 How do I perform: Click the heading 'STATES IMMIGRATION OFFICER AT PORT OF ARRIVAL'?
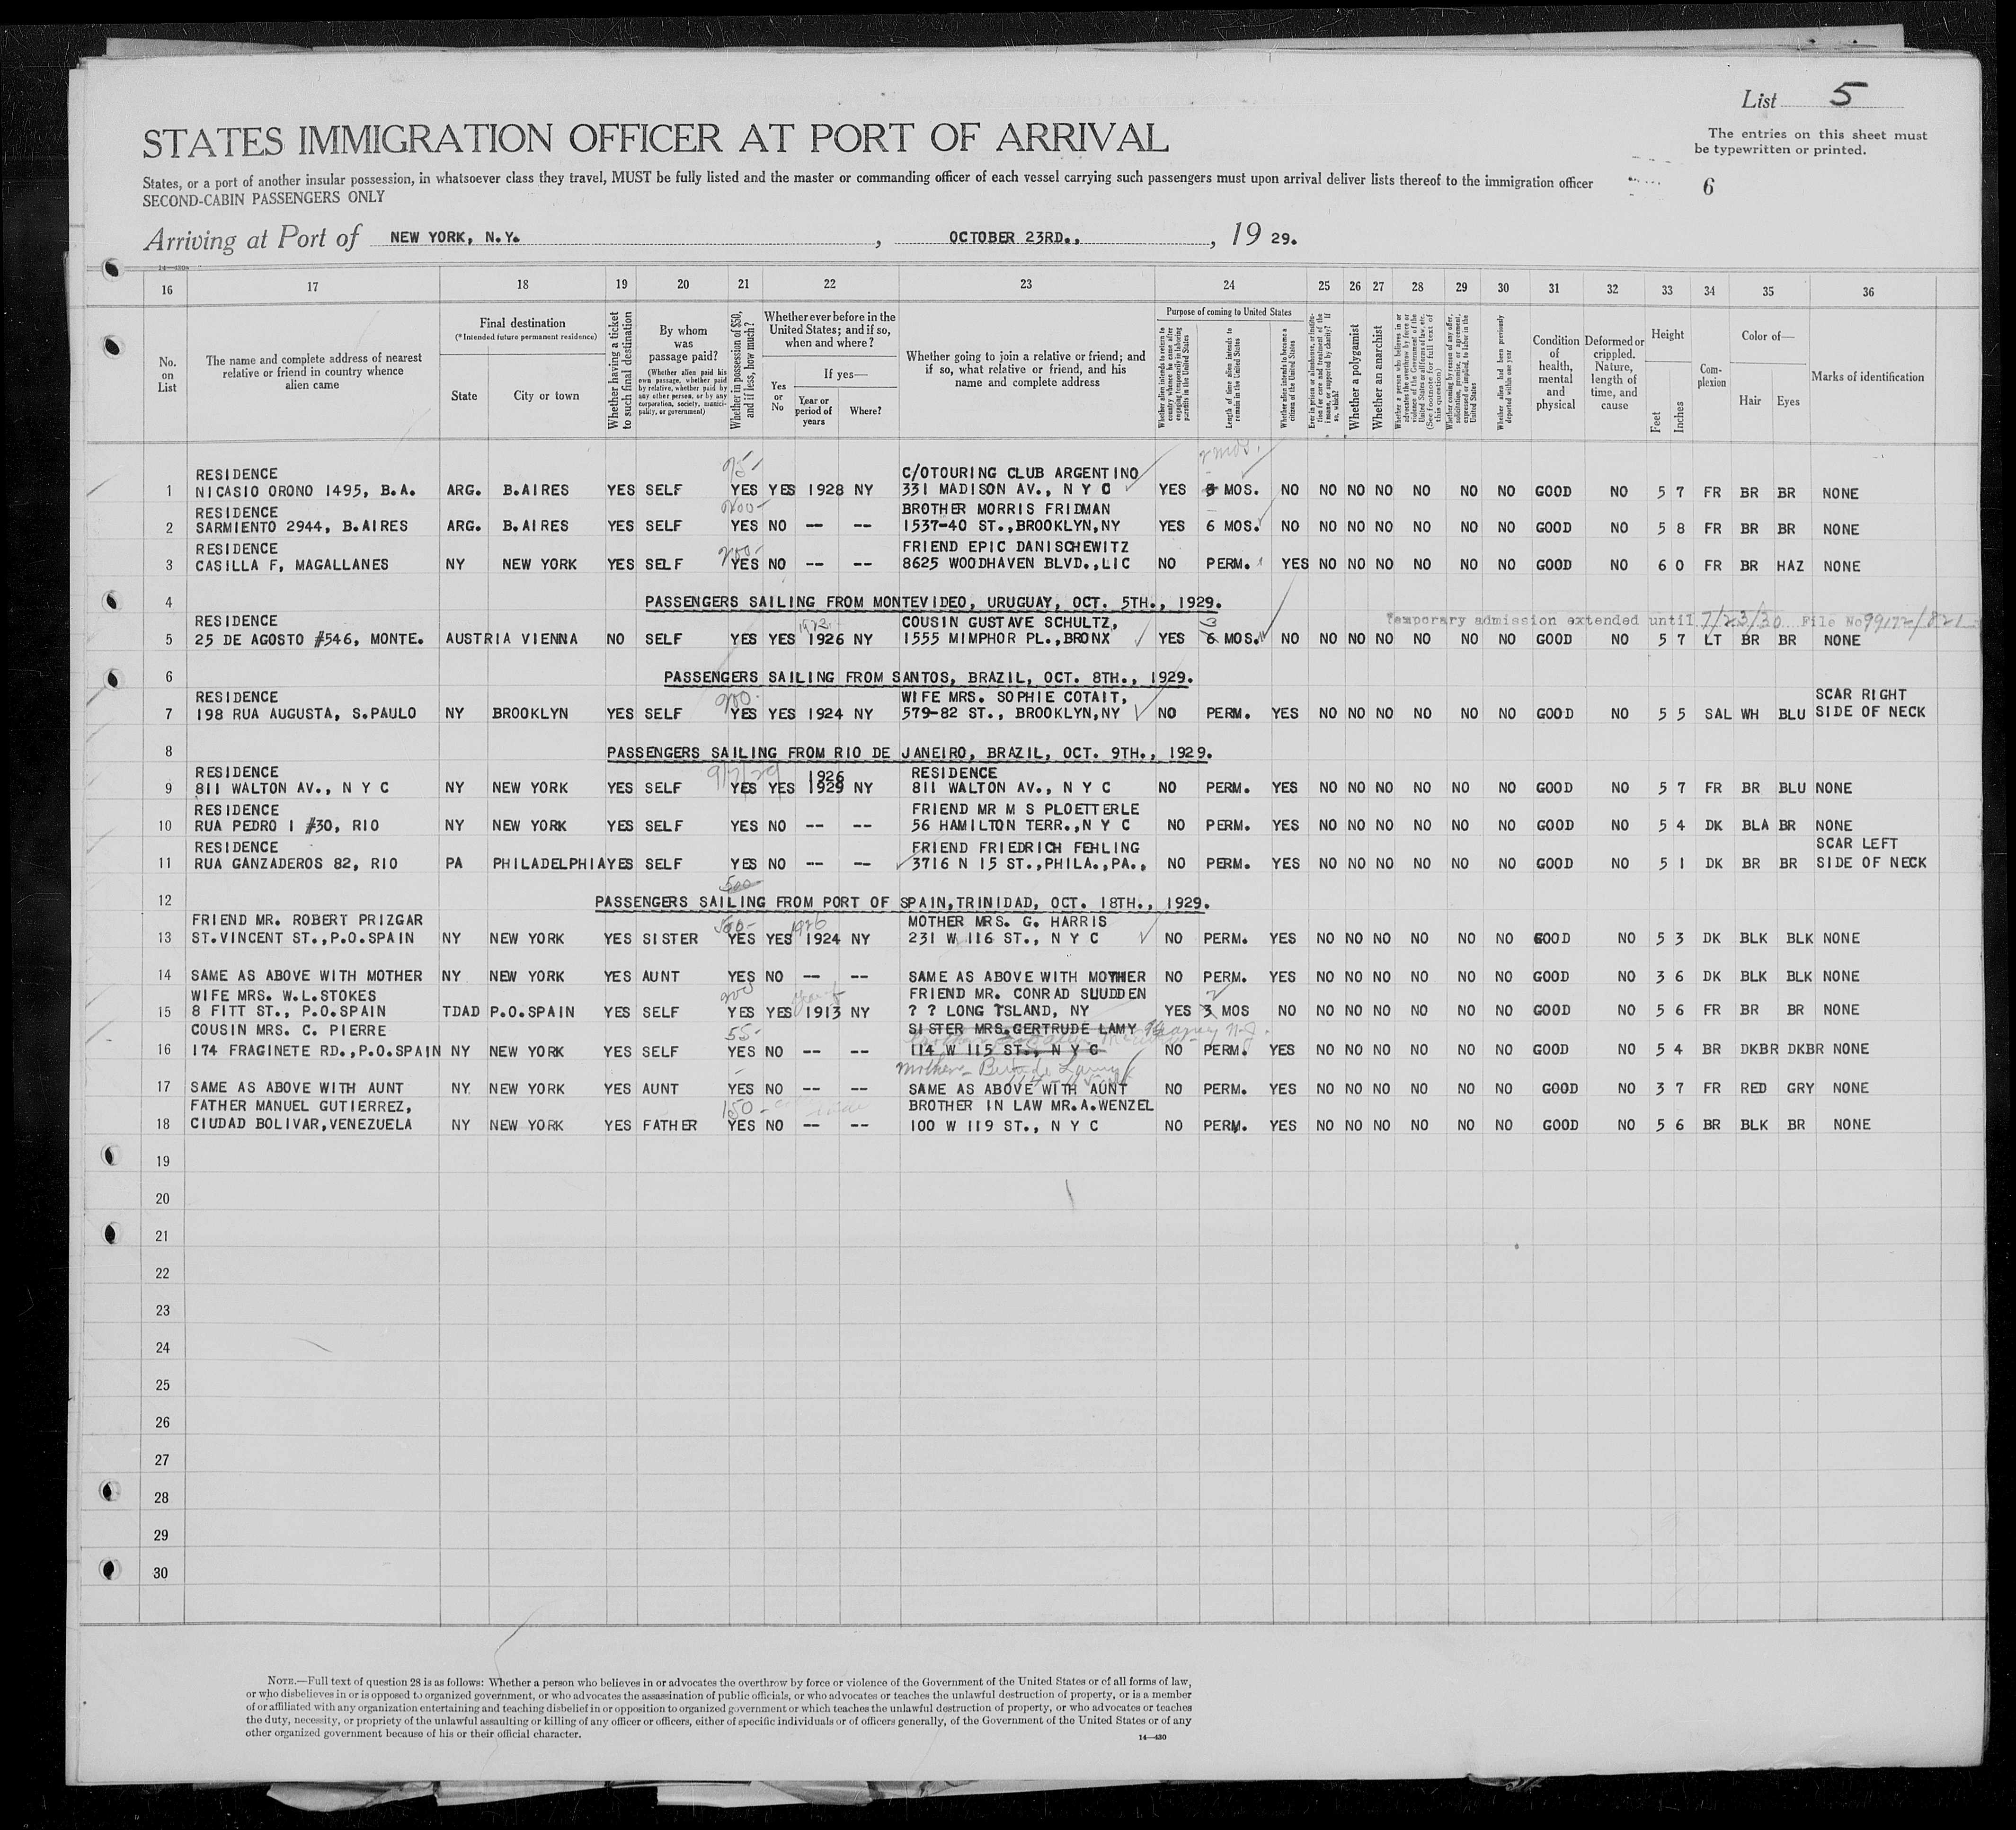point(655,140)
